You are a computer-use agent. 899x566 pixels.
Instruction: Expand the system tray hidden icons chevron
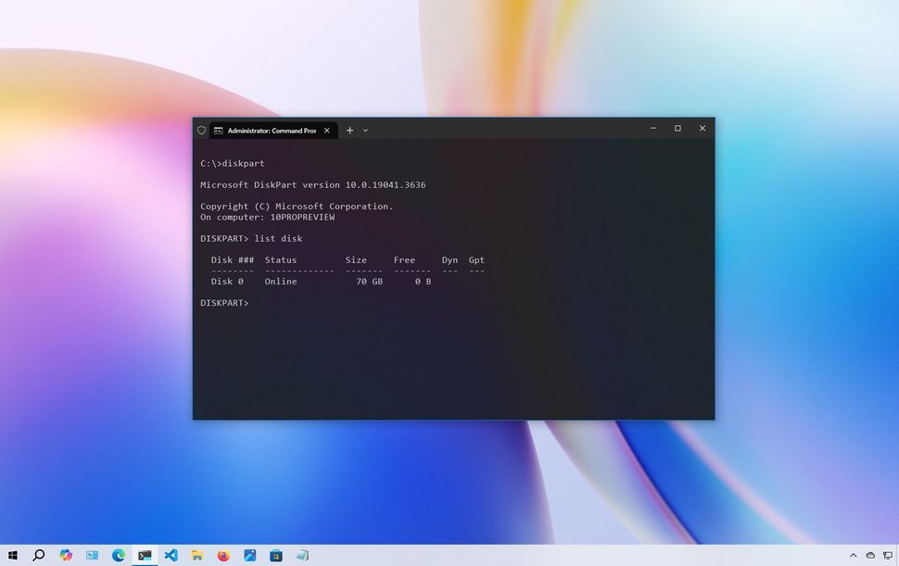pos(854,555)
